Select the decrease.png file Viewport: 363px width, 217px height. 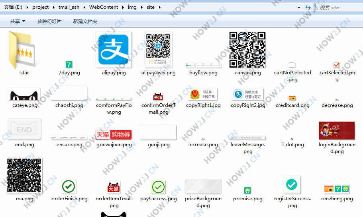pyautogui.click(x=337, y=100)
